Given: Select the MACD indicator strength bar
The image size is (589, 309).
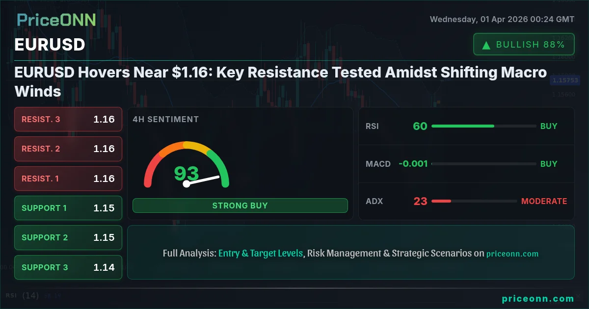Looking at the screenshot, I should coord(483,164).
